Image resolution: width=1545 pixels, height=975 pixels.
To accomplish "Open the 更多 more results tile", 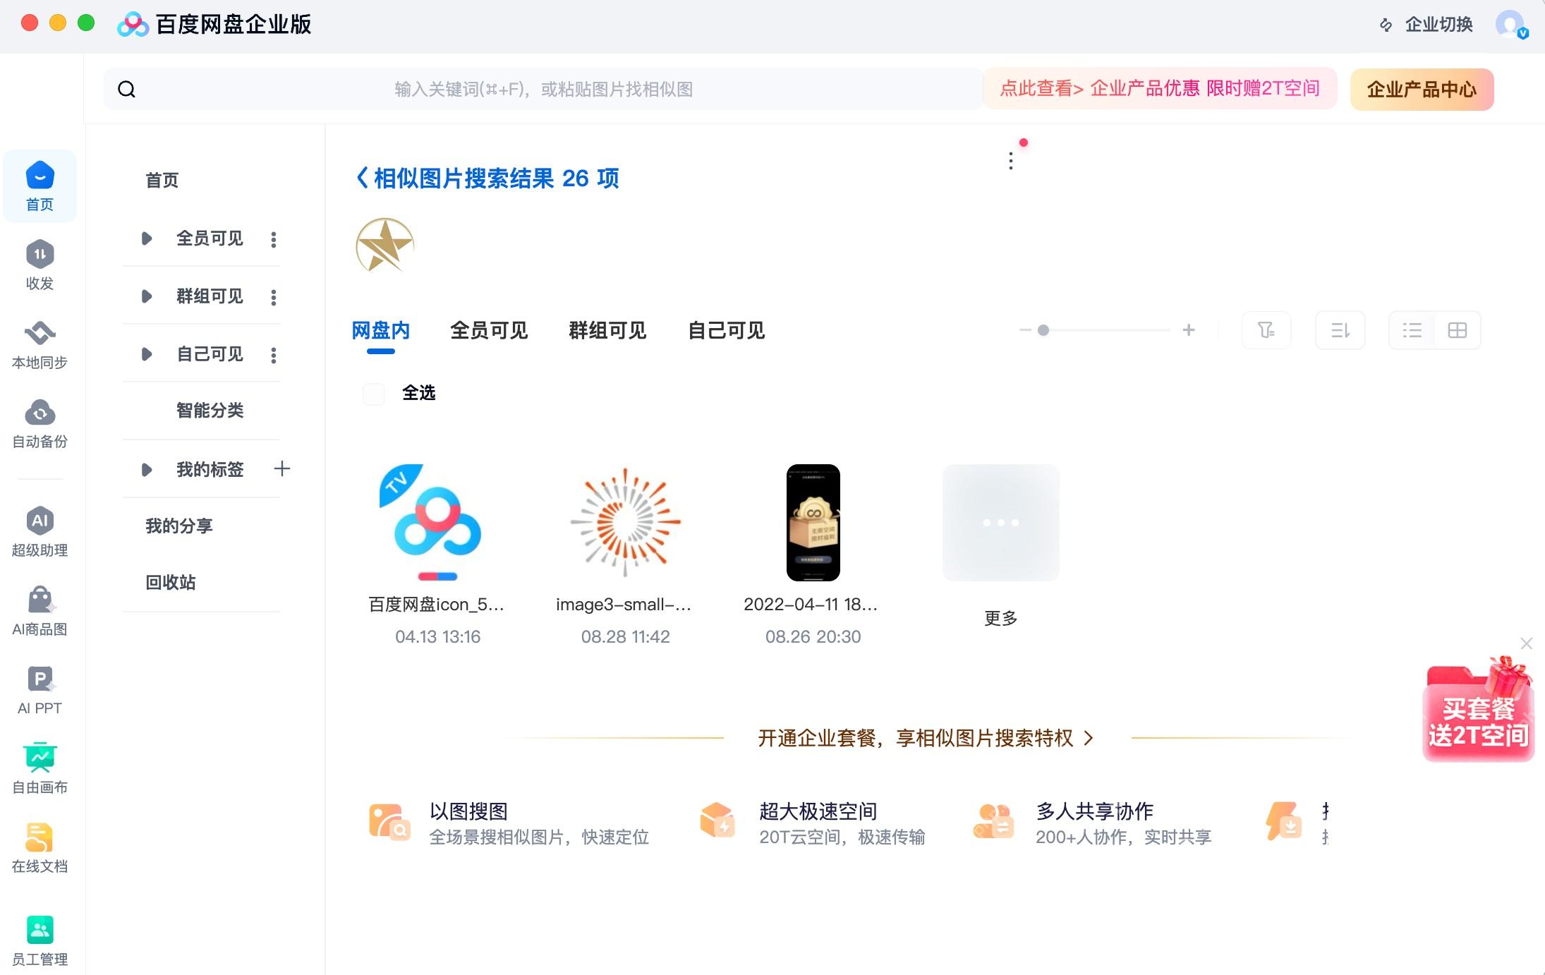I will tap(1001, 523).
